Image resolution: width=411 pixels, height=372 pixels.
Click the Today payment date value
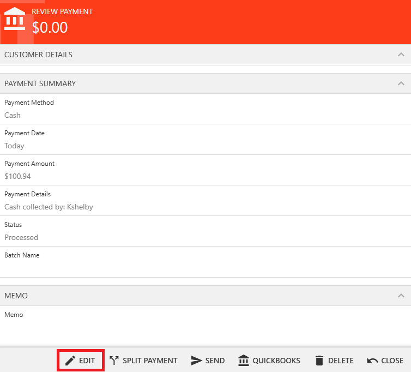pyautogui.click(x=14, y=146)
